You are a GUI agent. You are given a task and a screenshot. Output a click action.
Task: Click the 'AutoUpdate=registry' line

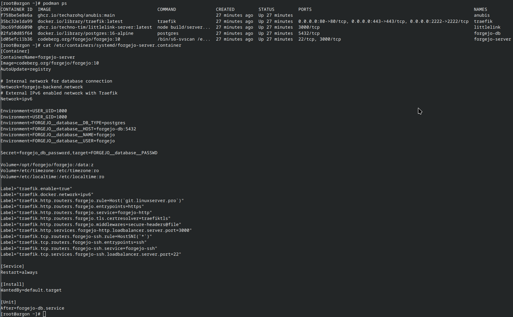point(26,69)
